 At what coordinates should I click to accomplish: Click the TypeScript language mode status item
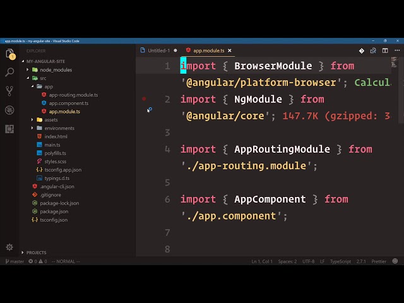[x=340, y=261]
